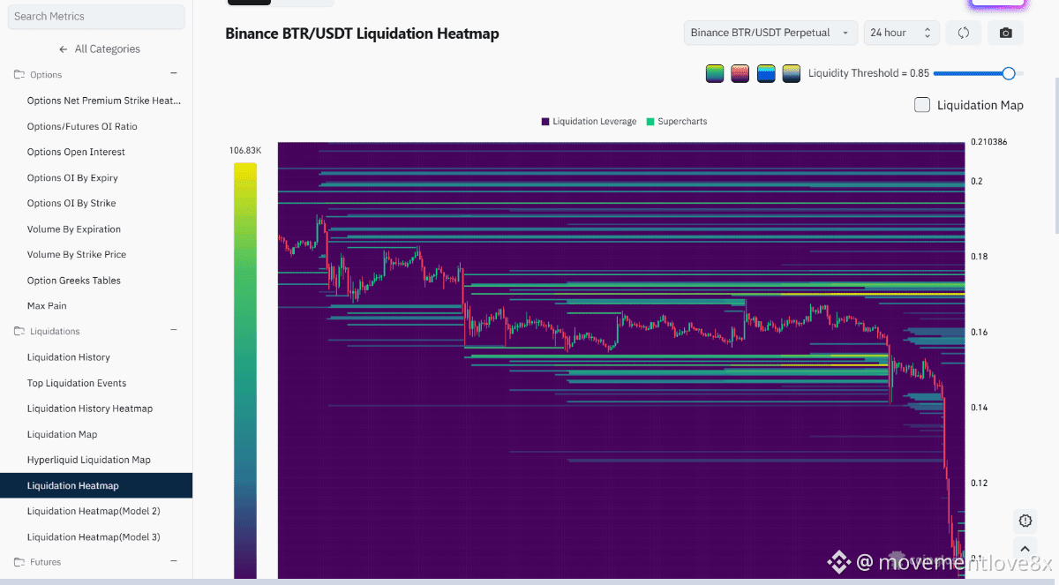The height and width of the screenshot is (585, 1059).
Task: Collapse the Options category with minus icon
Action: pyautogui.click(x=174, y=74)
